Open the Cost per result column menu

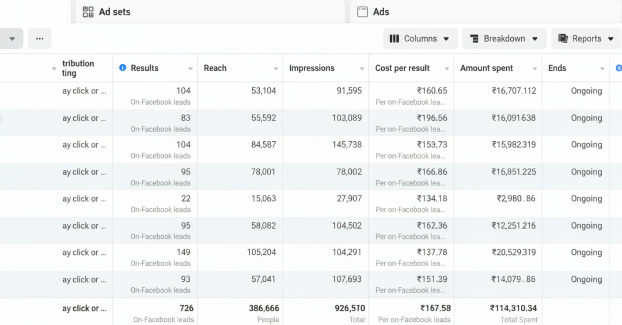click(x=447, y=69)
